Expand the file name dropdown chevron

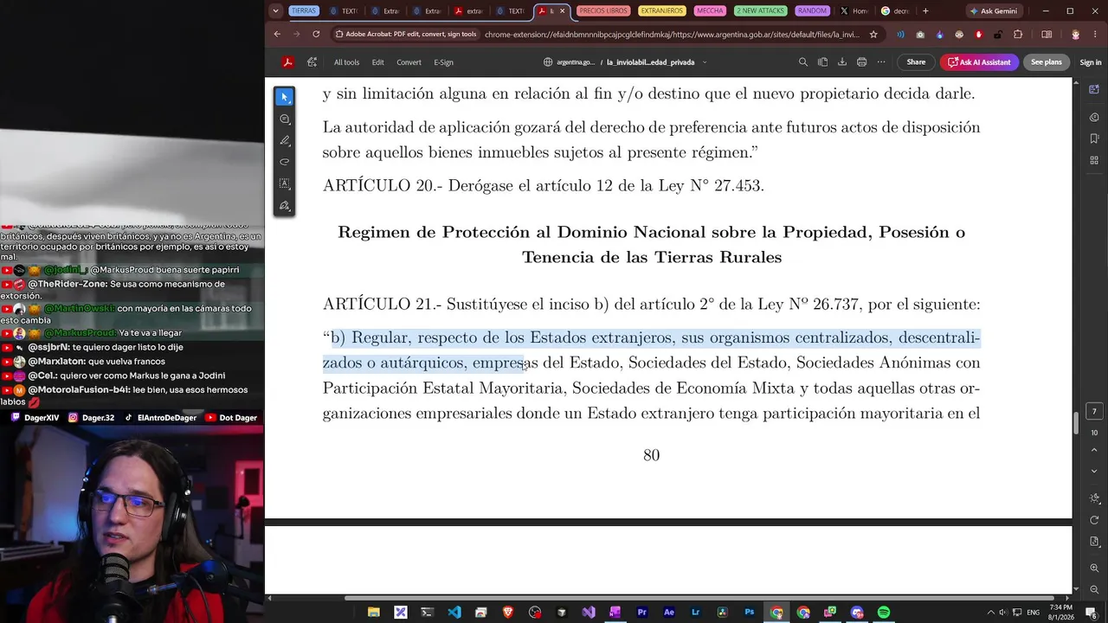click(705, 62)
